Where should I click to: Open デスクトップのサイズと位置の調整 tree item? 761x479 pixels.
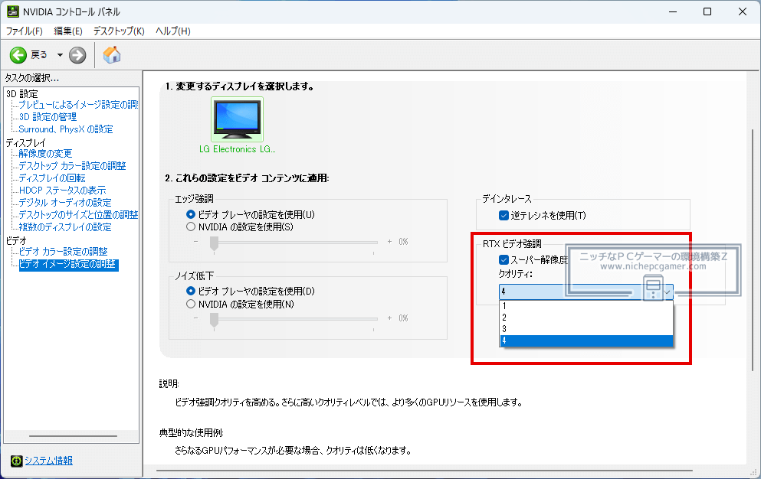tap(78, 215)
